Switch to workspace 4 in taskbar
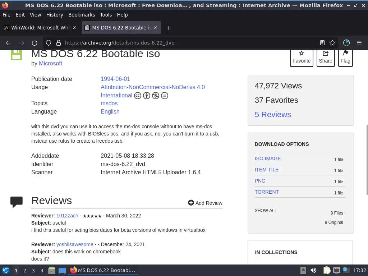368x276 pixels. pos(42,271)
